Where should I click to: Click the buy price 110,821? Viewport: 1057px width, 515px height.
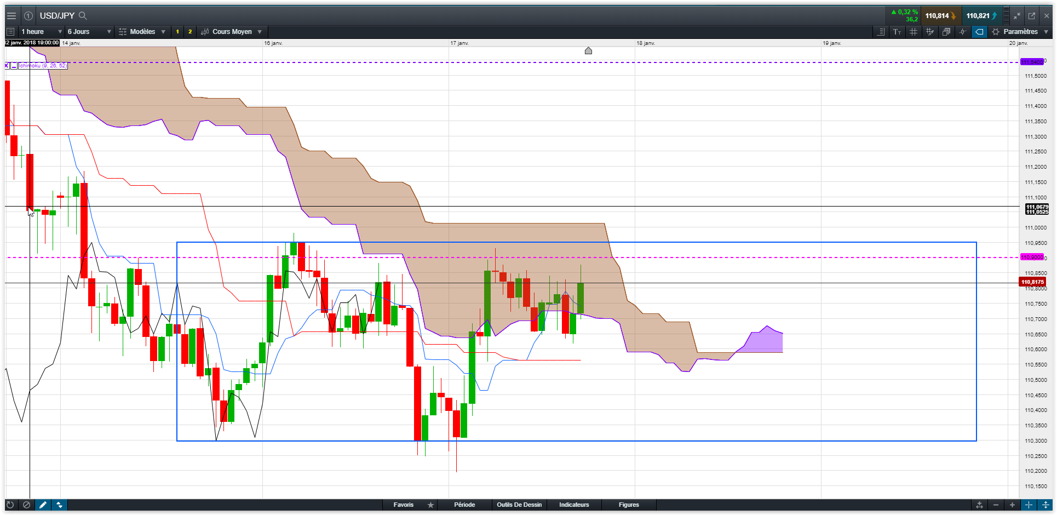tap(981, 16)
